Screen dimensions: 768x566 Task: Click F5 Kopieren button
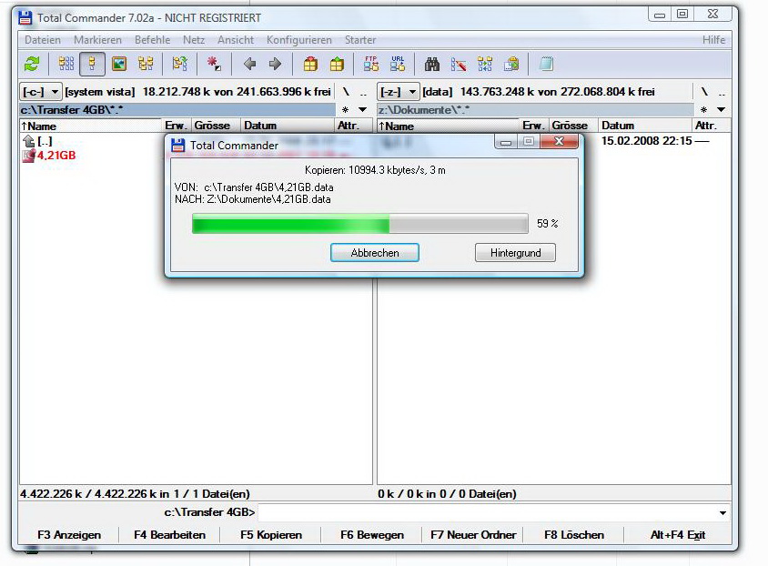pos(271,535)
